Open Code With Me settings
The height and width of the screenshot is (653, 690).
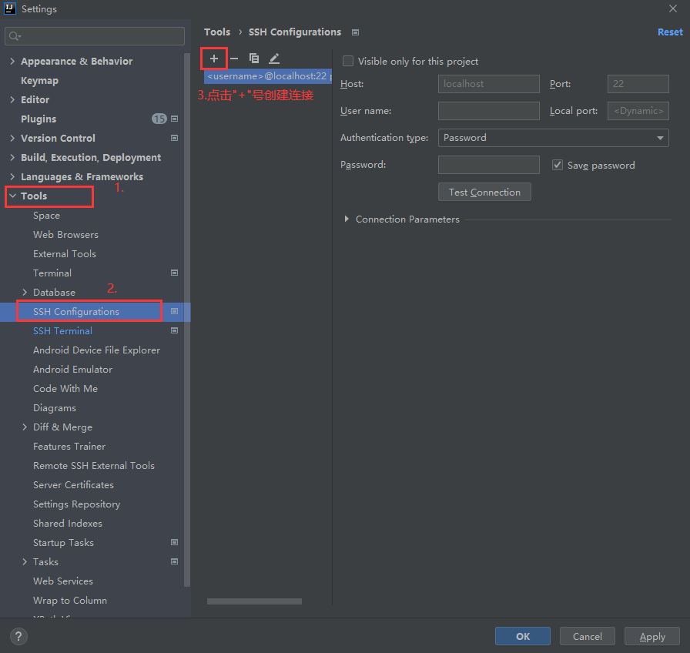pyautogui.click(x=65, y=389)
